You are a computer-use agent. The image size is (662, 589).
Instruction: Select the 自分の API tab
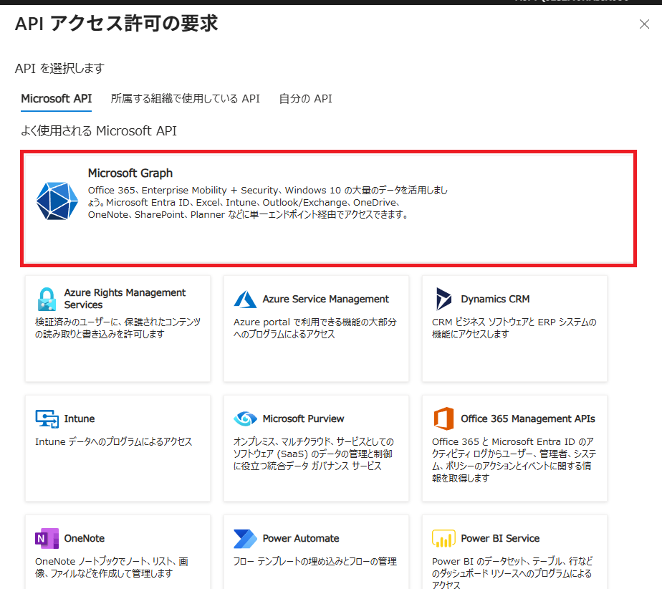[x=305, y=99]
